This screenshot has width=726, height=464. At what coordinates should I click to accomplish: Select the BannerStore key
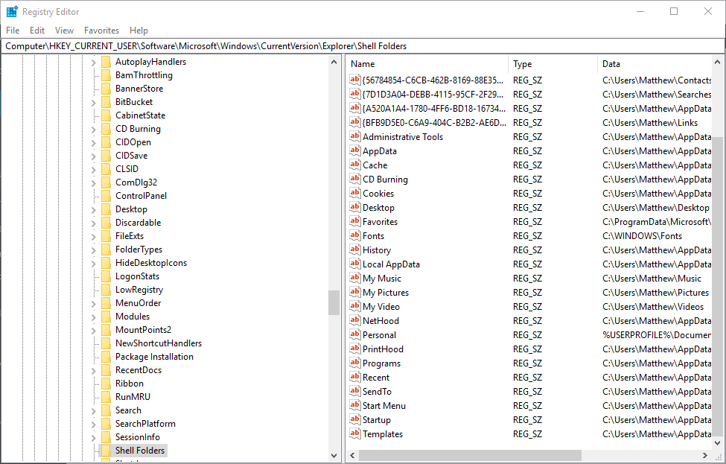(x=139, y=89)
